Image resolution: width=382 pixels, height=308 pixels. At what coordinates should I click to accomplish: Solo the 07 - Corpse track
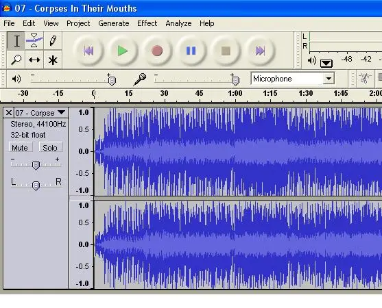click(51, 148)
